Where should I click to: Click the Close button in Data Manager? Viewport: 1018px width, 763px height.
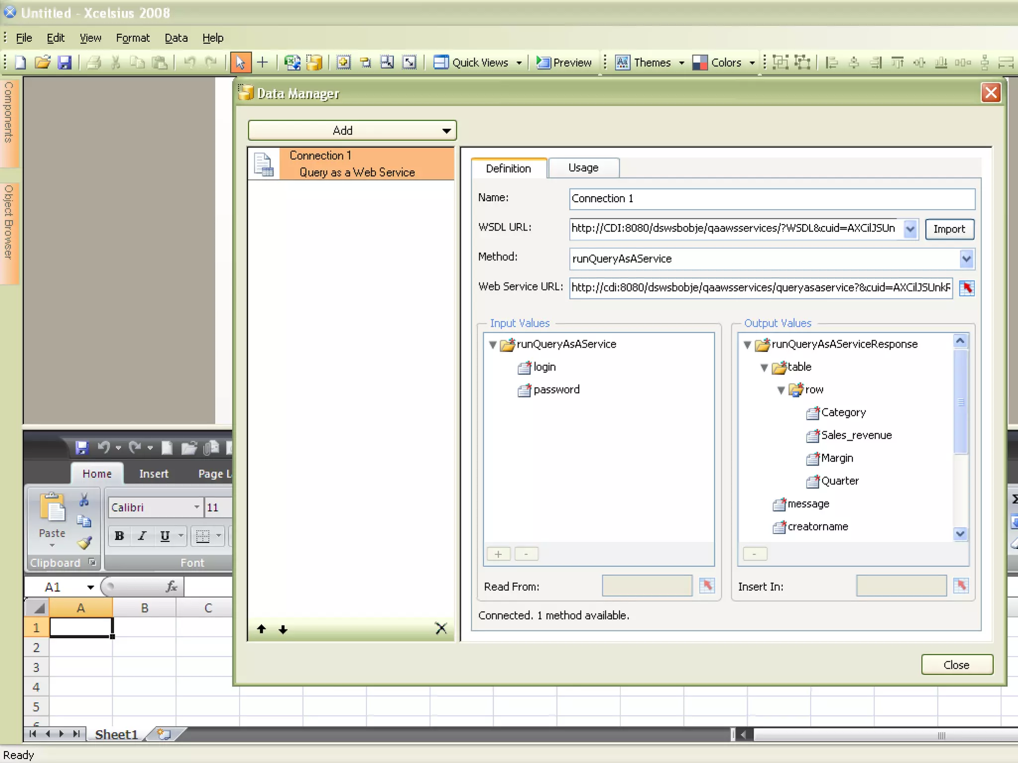[956, 665]
